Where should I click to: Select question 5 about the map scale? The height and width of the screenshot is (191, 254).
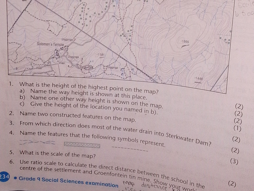(57, 154)
